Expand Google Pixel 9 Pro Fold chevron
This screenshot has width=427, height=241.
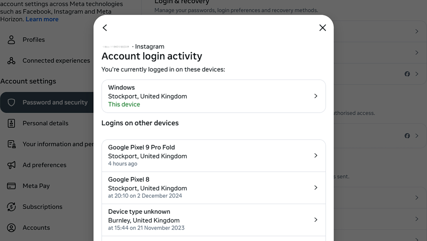pyautogui.click(x=316, y=155)
